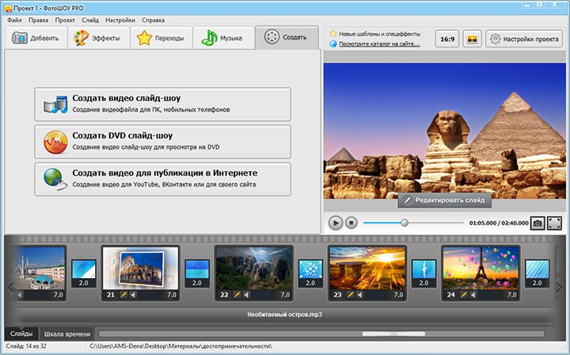This screenshot has width=570, height=355.
Task: Select the Eiffel Tower slide 24 thumbnail
Action: [x=481, y=267]
